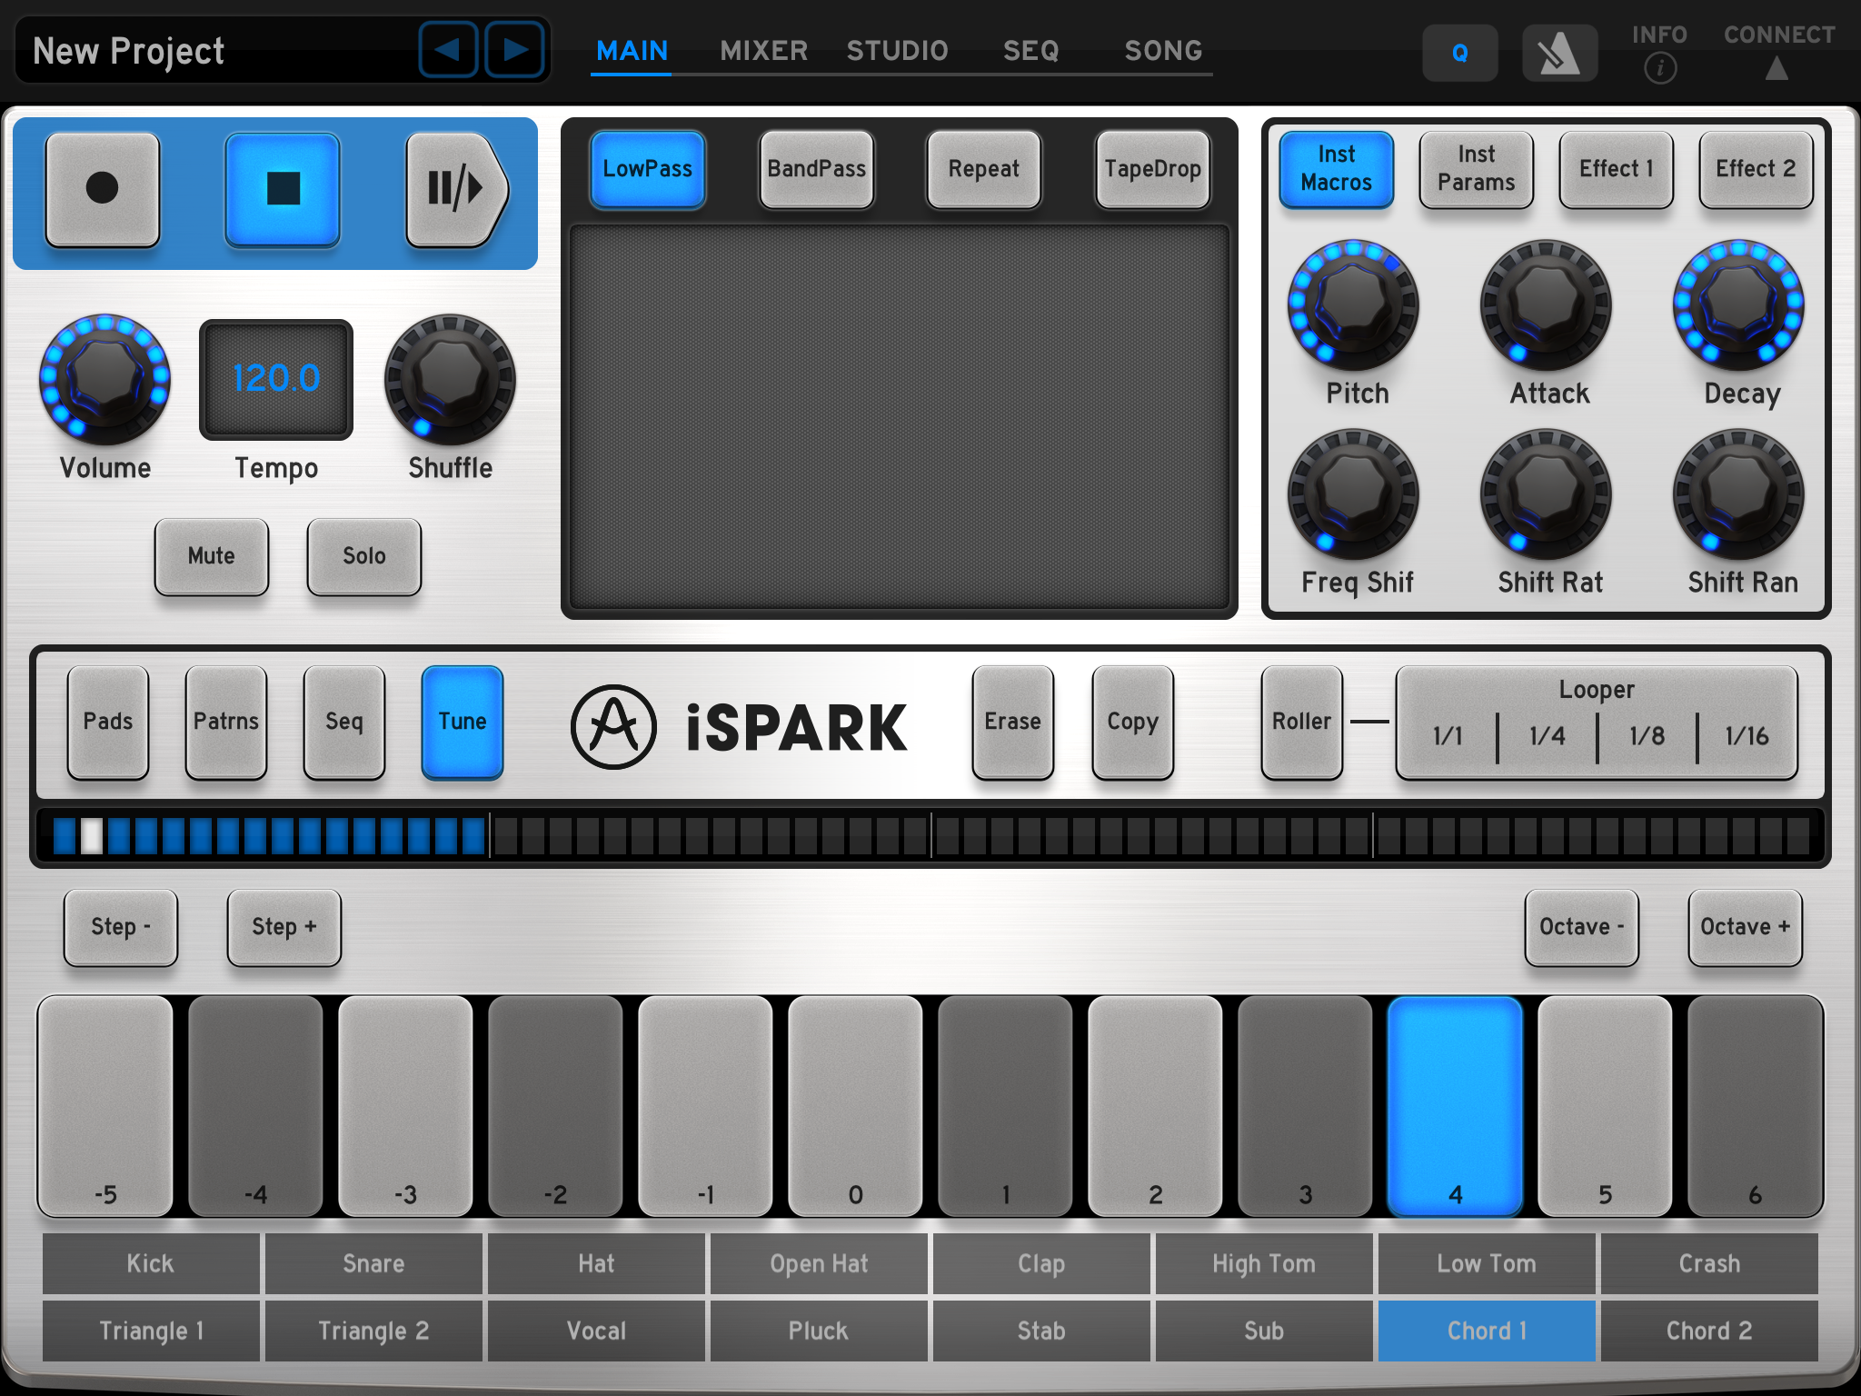
Task: Switch to Pads mode
Action: 108,723
